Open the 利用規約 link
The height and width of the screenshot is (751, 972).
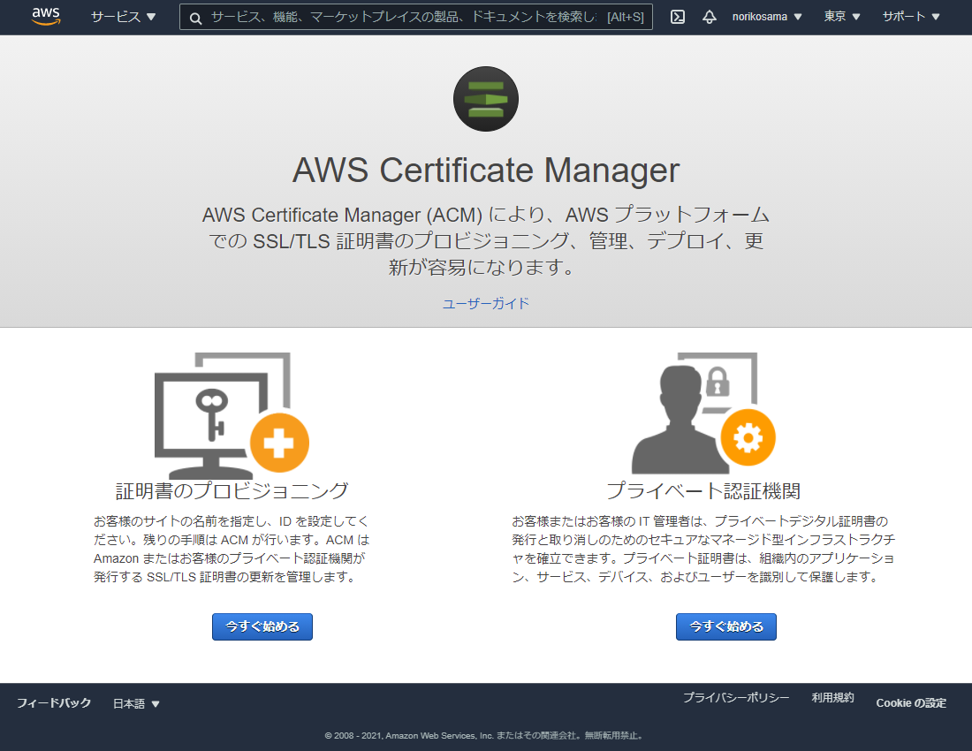point(832,698)
